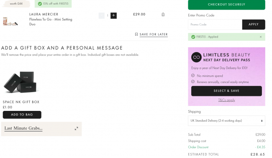
Task: Apply the promo code
Action: click(254, 25)
